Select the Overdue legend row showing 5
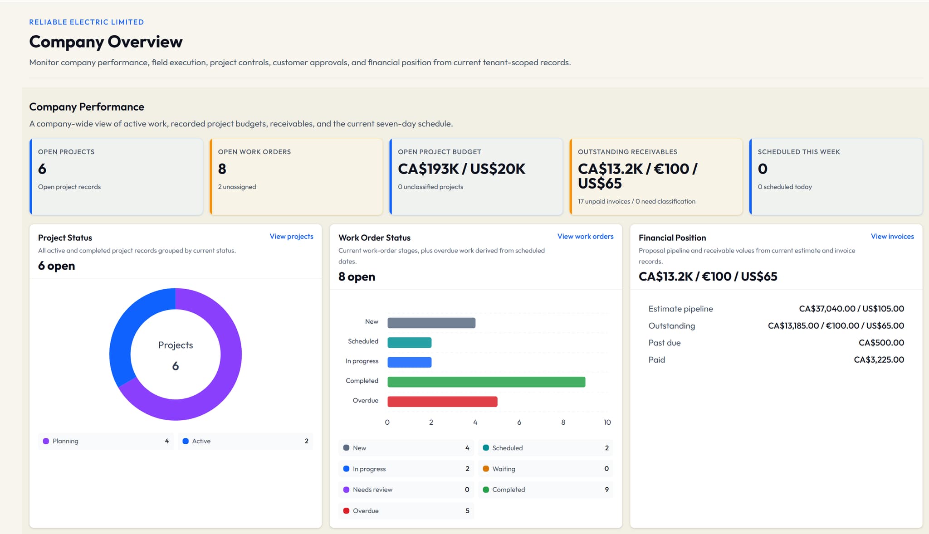The width and height of the screenshot is (929, 534). pos(406,511)
